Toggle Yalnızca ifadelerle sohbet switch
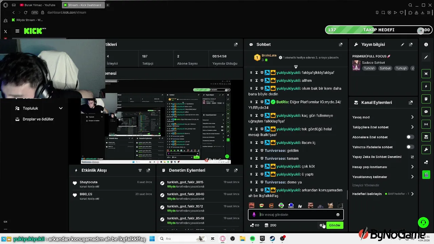This screenshot has width=434, height=244. (410, 147)
